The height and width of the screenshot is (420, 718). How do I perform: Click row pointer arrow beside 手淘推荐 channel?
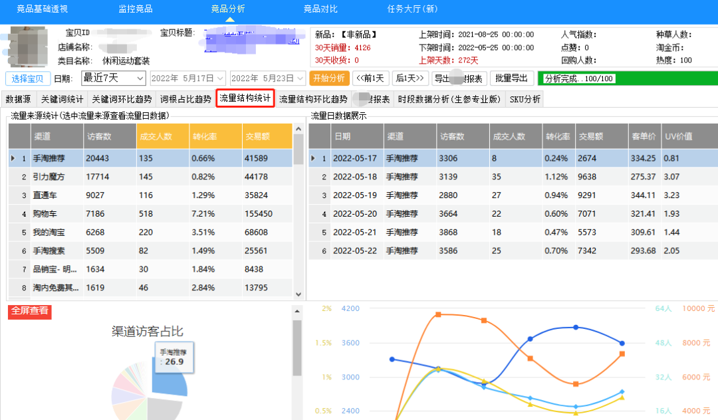13,158
